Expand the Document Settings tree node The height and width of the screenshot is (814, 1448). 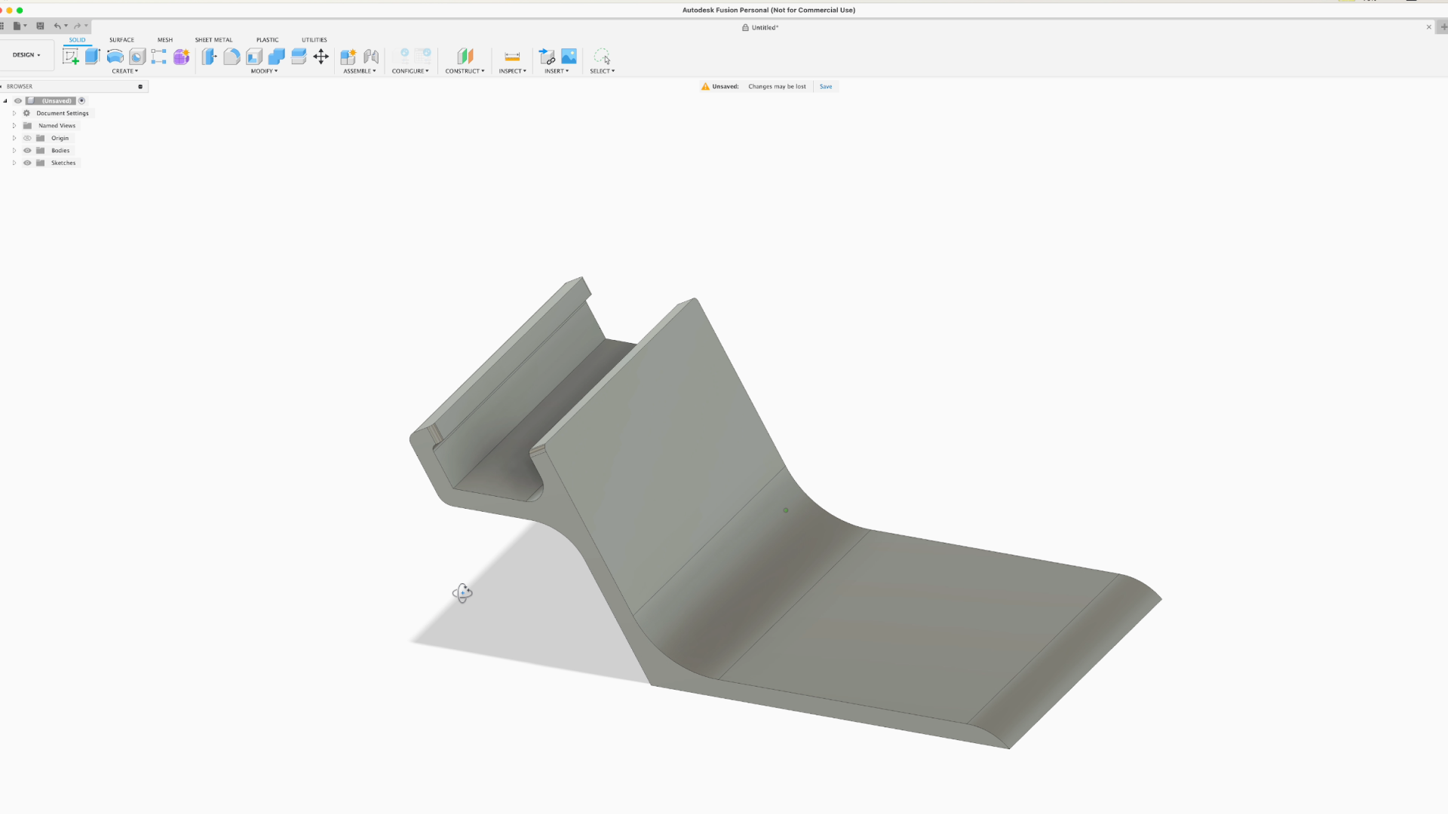pos(14,113)
